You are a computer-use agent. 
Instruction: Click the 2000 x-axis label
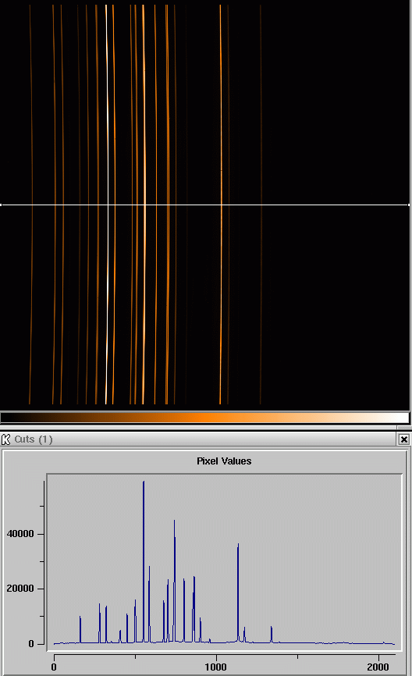378,667
